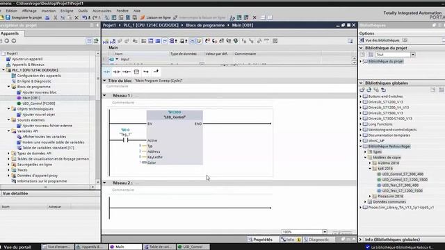The image size is (445, 250).
Task: Switch to LED_Control editor in bottom bar
Action: click(193, 247)
